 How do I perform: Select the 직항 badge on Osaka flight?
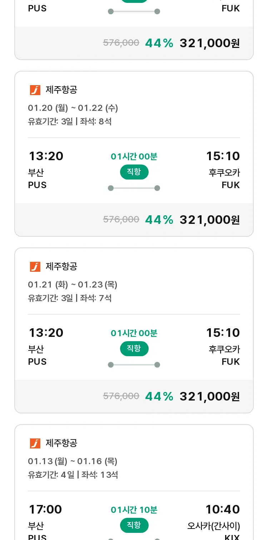pyautogui.click(x=134, y=525)
